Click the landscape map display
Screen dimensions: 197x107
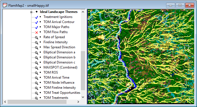(141, 56)
